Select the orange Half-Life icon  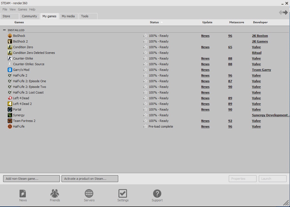tap(10, 126)
